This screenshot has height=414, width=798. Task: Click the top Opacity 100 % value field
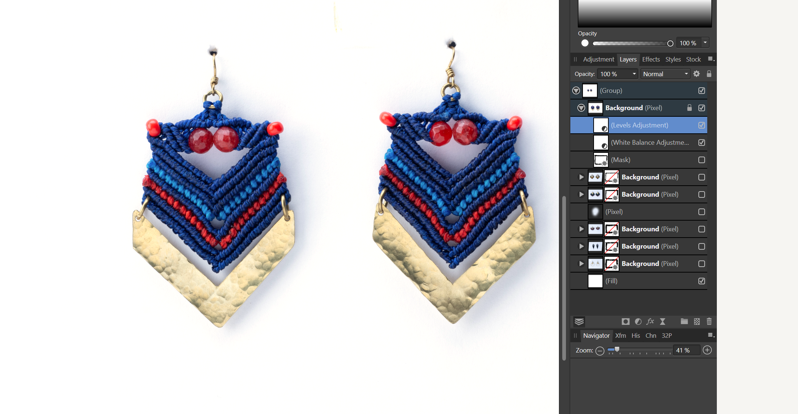point(688,43)
